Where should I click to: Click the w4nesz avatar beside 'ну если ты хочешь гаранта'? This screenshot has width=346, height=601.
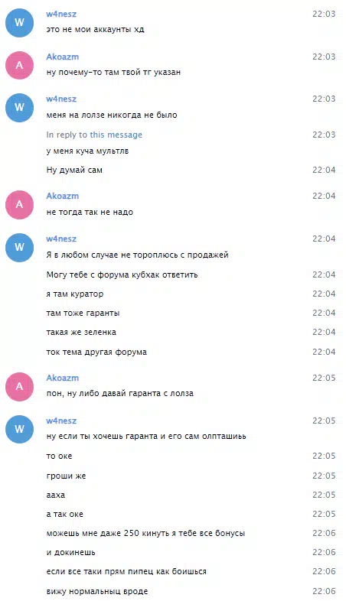[x=19, y=429]
